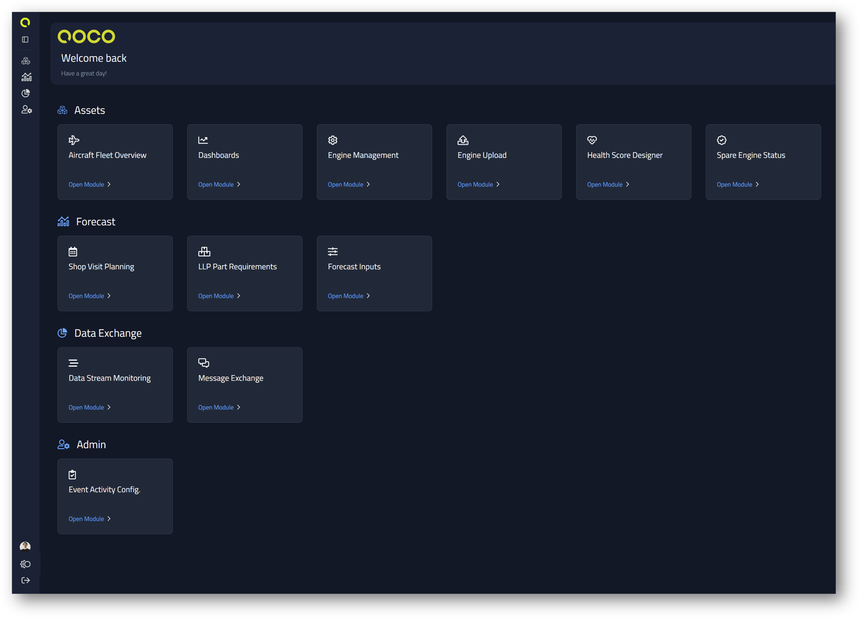Click the Message Exchange chat bubbles icon
The width and height of the screenshot is (860, 618).
pos(203,363)
